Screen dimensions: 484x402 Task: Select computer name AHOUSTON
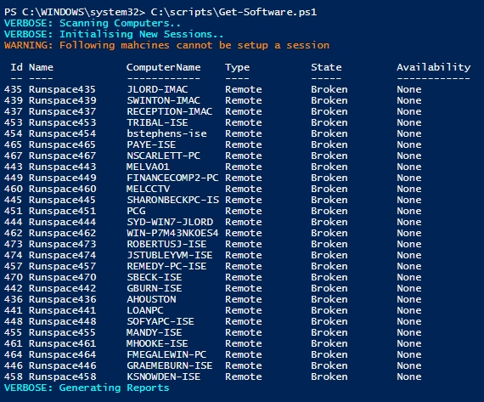pyautogui.click(x=151, y=299)
